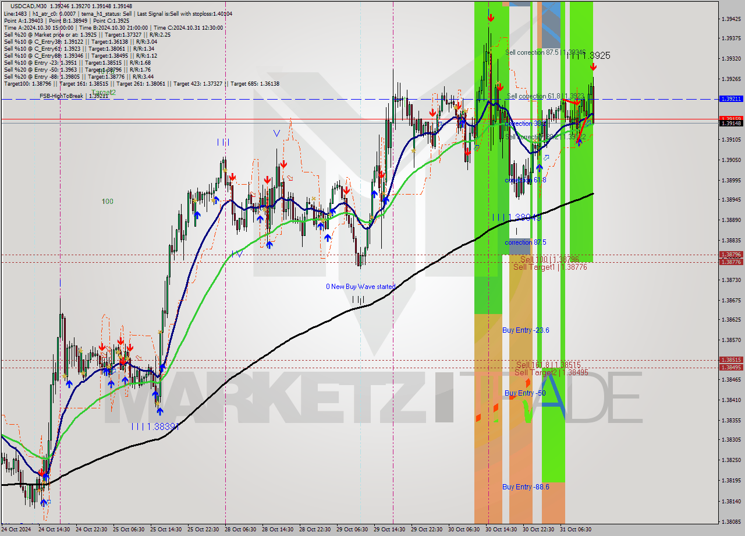
Task: Click the 1.38625 price axis value
Action: [731, 320]
